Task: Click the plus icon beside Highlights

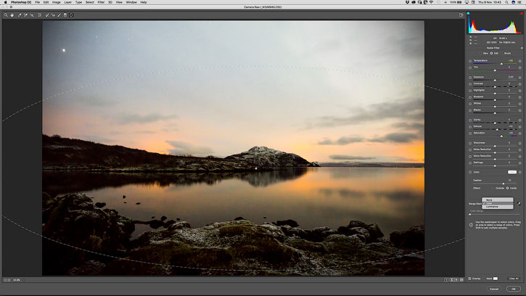Action: (x=520, y=91)
